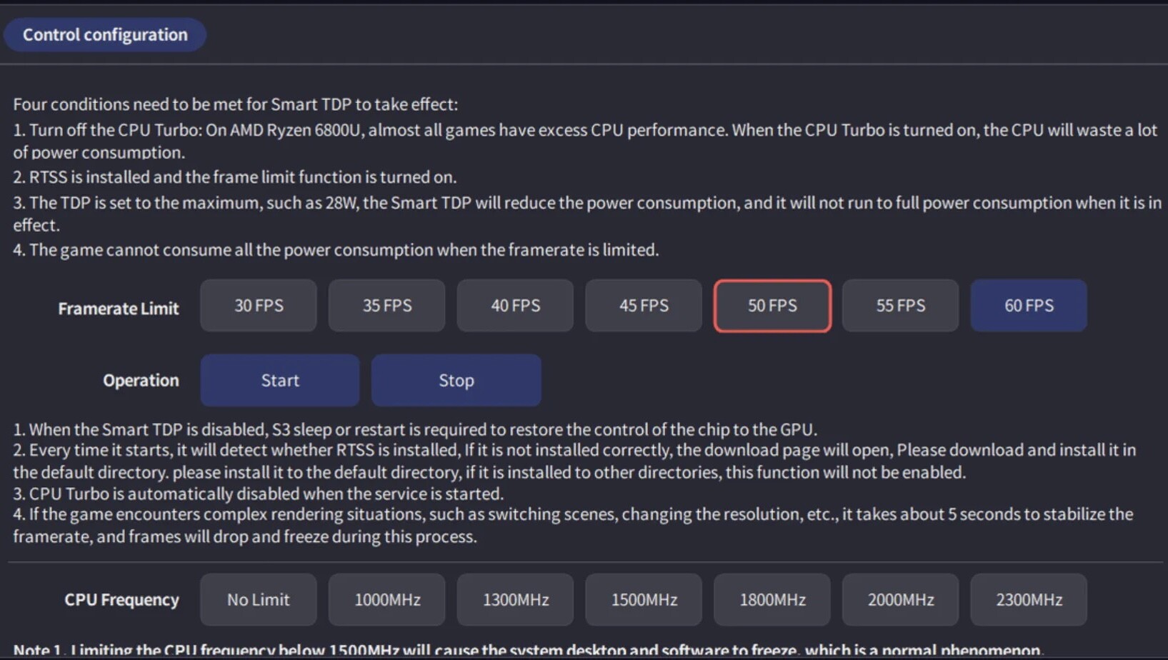Set CPU Frequency to No Limit
The height and width of the screenshot is (660, 1168).
pos(259,600)
